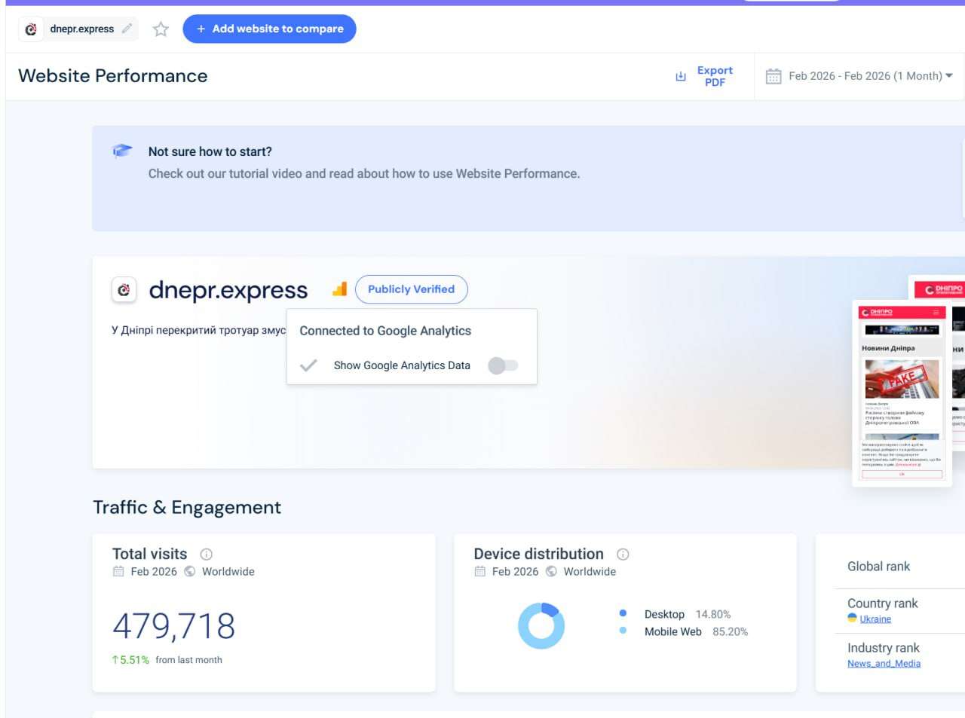Click Add website to compare button
Screen dimensions: 965x718
coord(269,29)
